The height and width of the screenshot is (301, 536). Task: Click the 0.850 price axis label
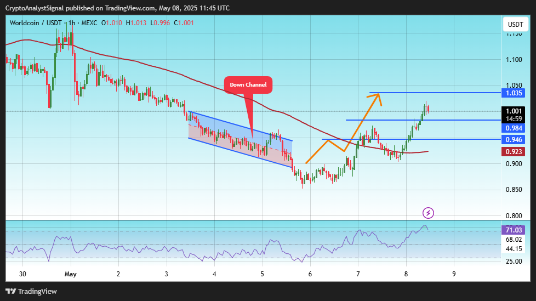514,190
